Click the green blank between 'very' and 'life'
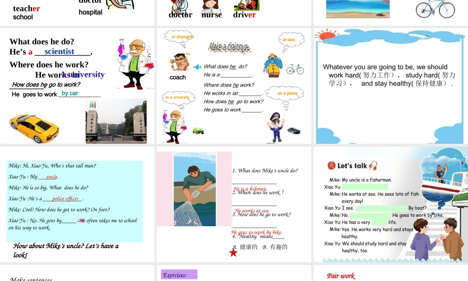 click(379, 222)
